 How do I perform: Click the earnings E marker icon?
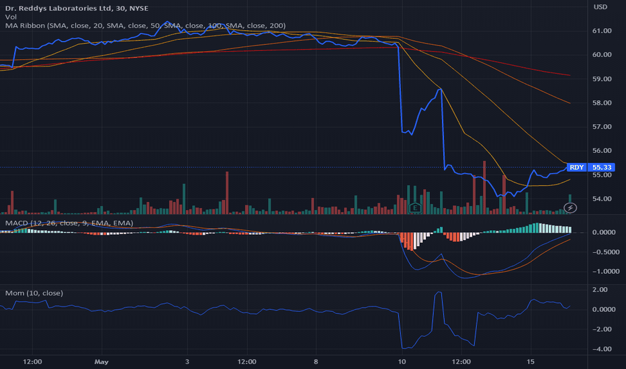tap(415, 207)
